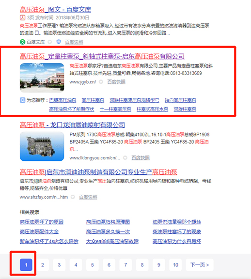The height and width of the screenshot is (279, 251).
Task: Click the factory building thumbnail image
Action: coord(42,77)
